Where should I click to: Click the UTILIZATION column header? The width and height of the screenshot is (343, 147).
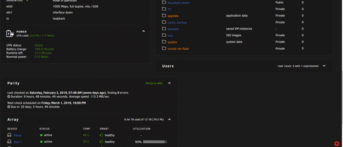pyautogui.click(x=142, y=129)
